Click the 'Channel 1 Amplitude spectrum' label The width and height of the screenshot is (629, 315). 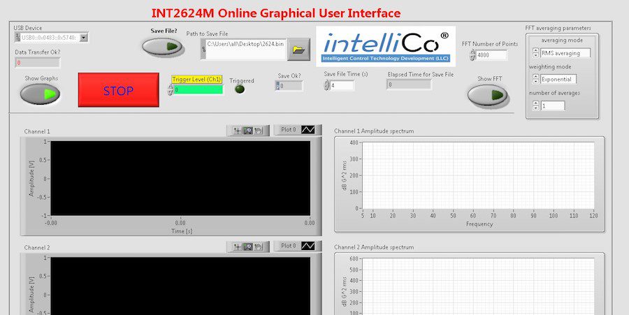coord(374,131)
